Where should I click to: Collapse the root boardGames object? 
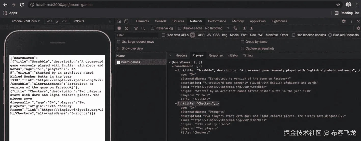click(x=170, y=62)
